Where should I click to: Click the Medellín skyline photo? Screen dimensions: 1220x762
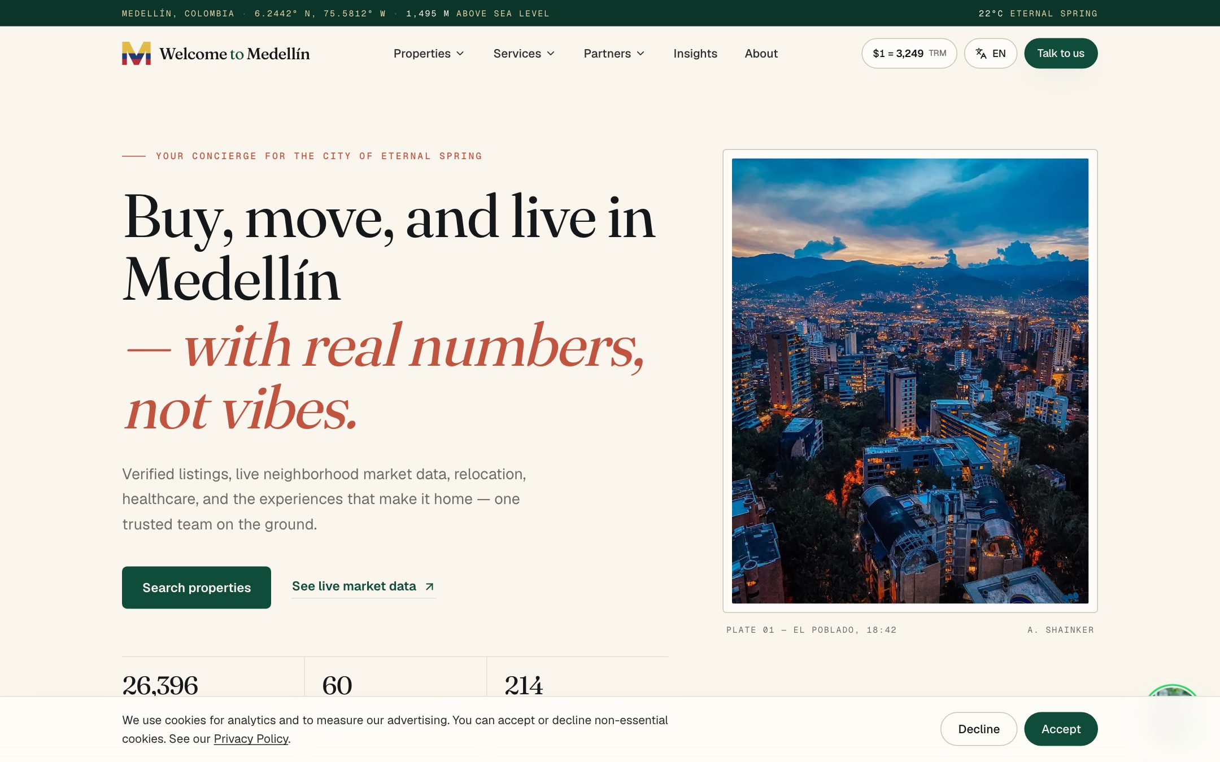pyautogui.click(x=910, y=381)
